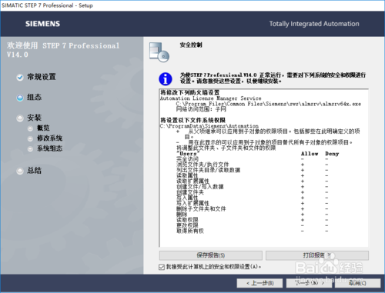Click the label 我接受此计算机上的安全和权限设置(A)
385x293 pixels.
pos(213,267)
